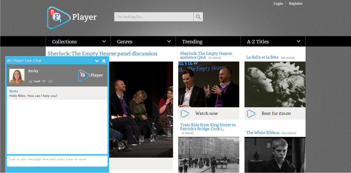Click Sherlock audience Q&A video thumbnail
The width and height of the screenshot is (351, 173).
209,84
